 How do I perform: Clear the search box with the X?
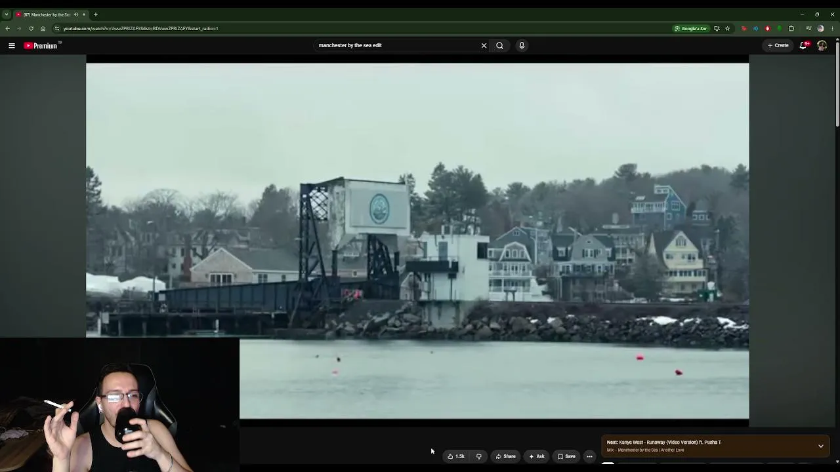[x=484, y=45]
